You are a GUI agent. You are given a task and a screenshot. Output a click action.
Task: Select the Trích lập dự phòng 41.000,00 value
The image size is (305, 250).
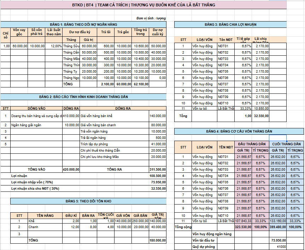click(158, 144)
